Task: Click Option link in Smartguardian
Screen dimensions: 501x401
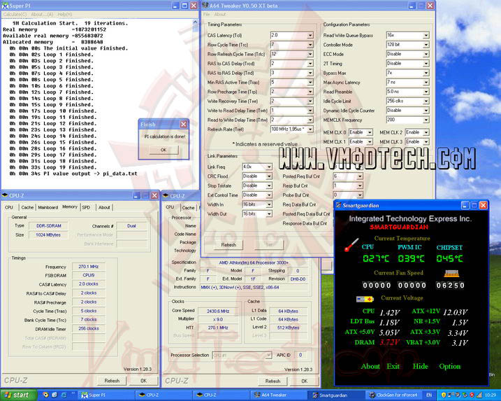Action: point(450,367)
